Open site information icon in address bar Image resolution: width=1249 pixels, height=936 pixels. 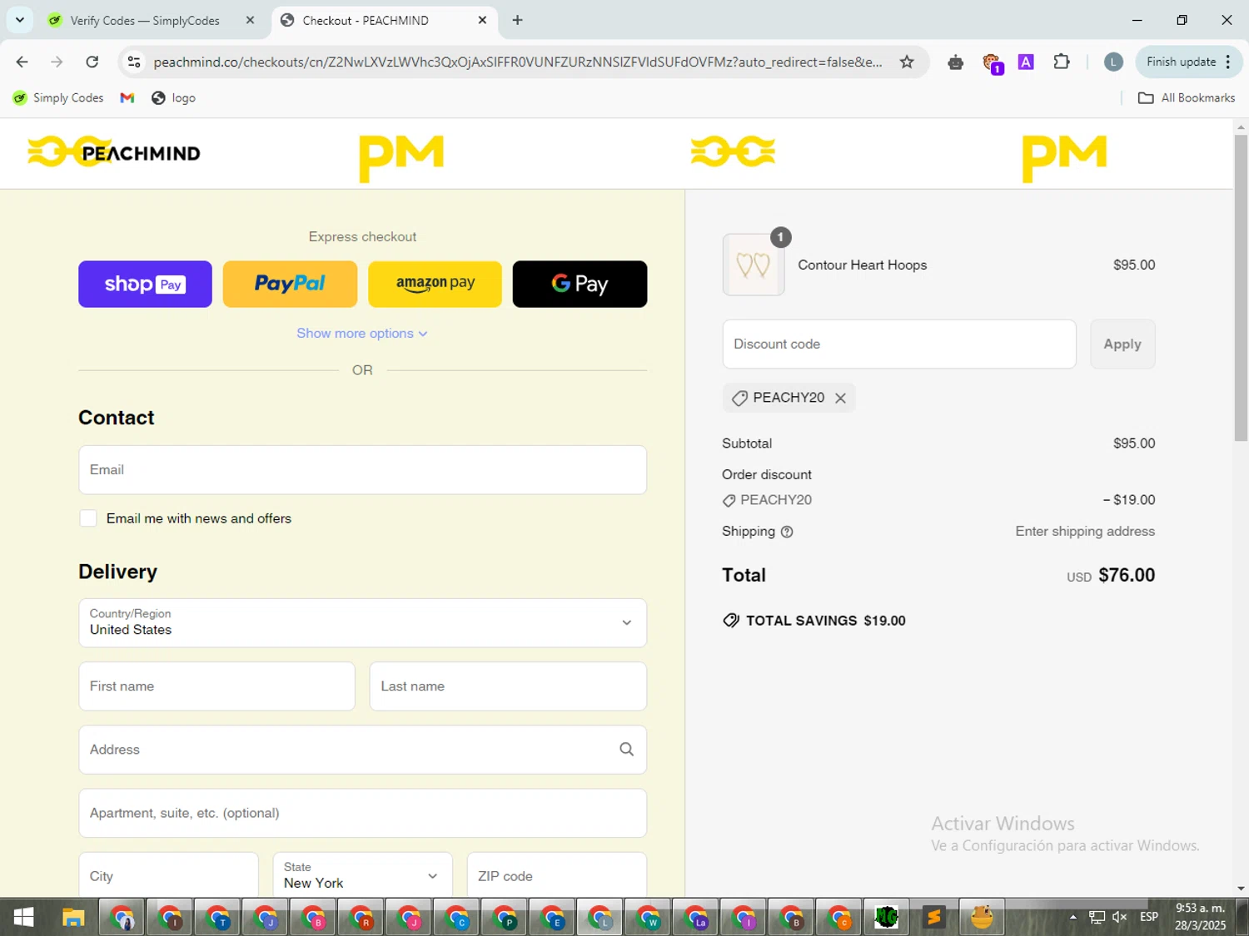pyautogui.click(x=134, y=62)
